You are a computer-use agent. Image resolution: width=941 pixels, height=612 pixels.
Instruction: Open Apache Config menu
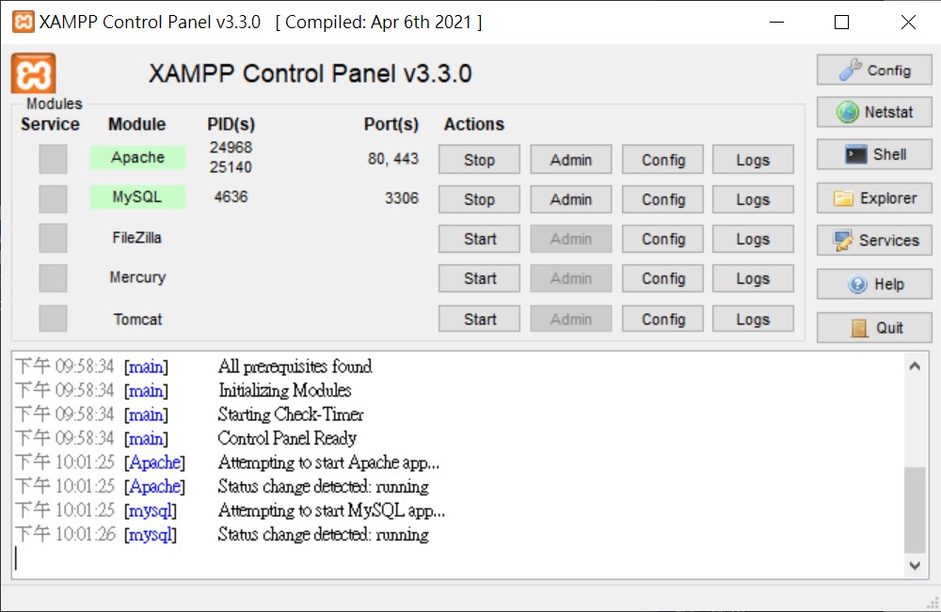662,160
